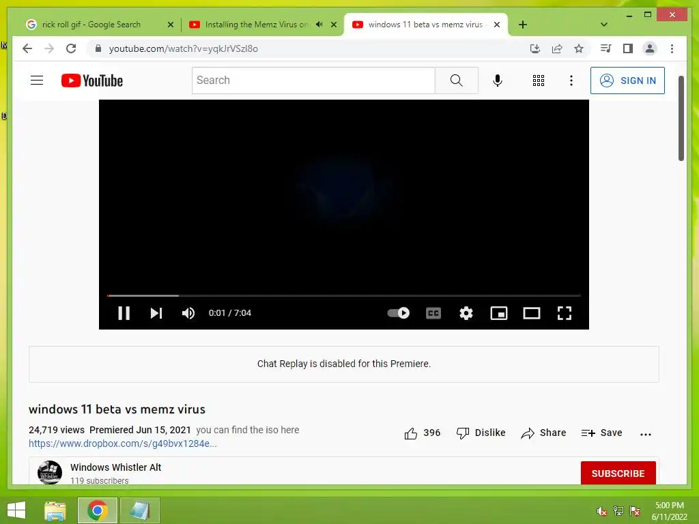Save the video to a playlist
This screenshot has width=699, height=524.
coord(602,433)
